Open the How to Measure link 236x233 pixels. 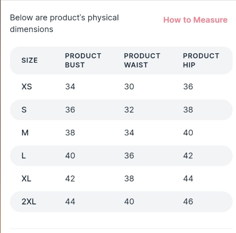click(195, 20)
